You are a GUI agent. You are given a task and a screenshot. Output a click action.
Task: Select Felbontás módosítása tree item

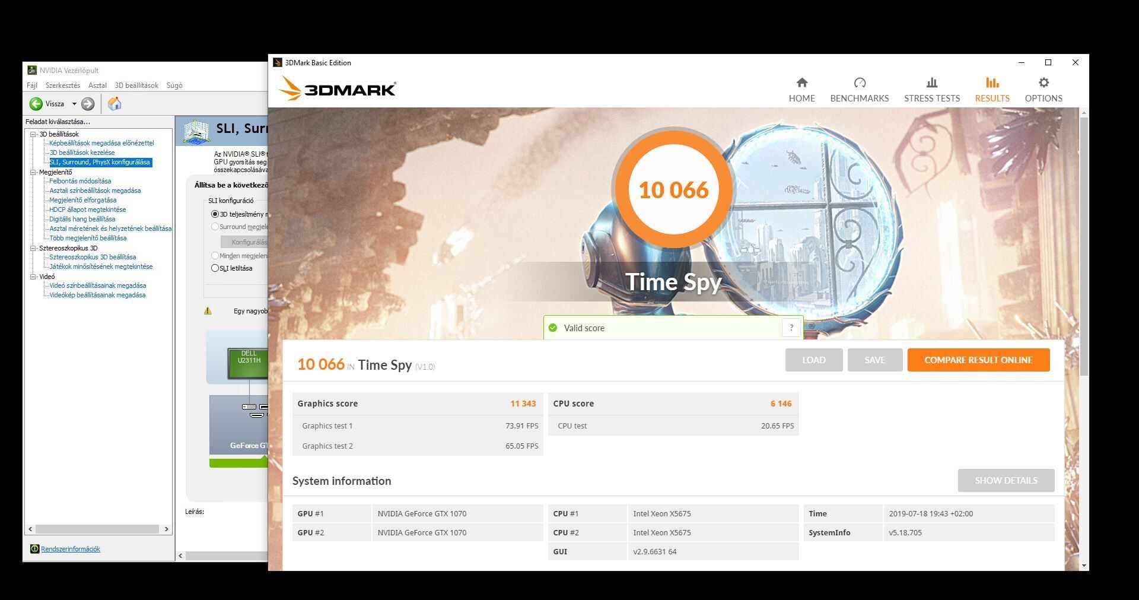coord(80,181)
